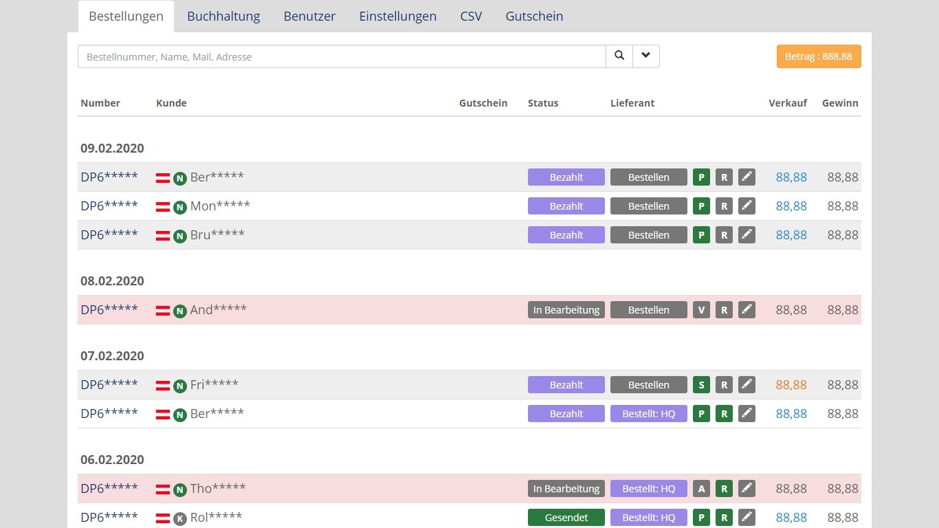
Task: Click Bestellen button in Fri***** row
Action: [x=648, y=385]
